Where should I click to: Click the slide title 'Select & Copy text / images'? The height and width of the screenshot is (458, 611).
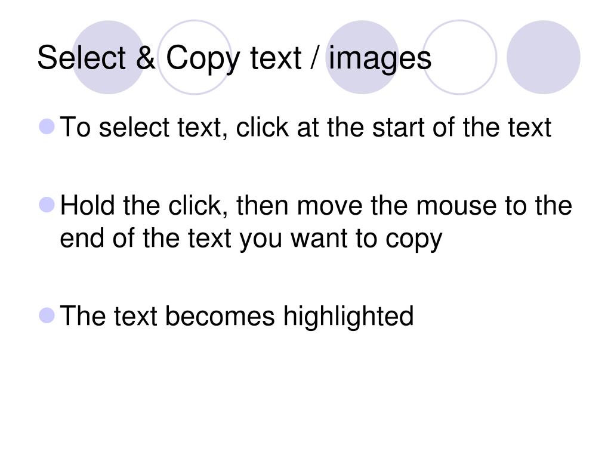(234, 58)
